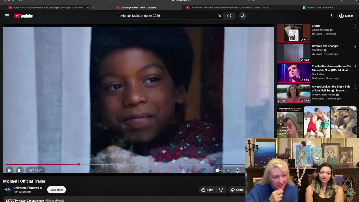The image size is (359, 202).
Task: Open the Ranking Best If You Laugh short
Action: [x=290, y=122]
